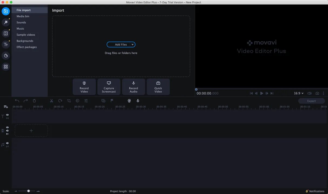328x194 pixels.
Task: Click the preview playback position handle
Action: pyautogui.click(x=196, y=89)
